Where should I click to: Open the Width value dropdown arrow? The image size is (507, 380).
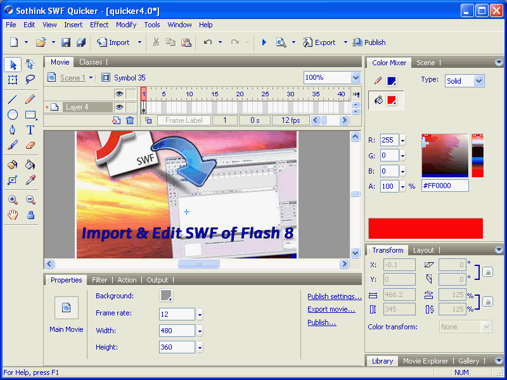click(x=200, y=331)
